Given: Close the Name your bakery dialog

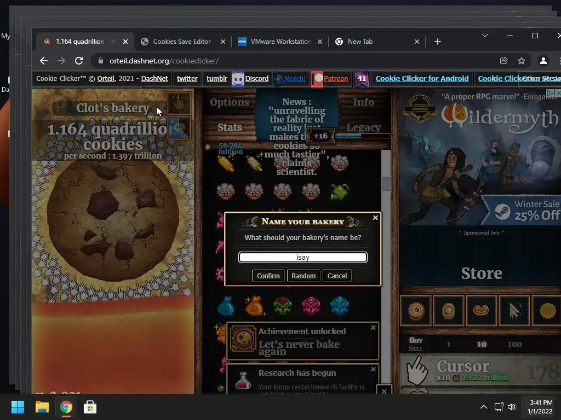Looking at the screenshot, I should pyautogui.click(x=375, y=218).
